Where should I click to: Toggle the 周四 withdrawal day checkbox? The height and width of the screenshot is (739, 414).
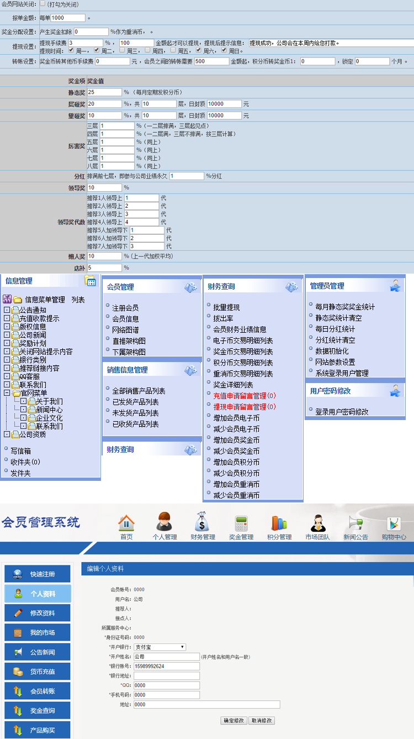tap(147, 50)
